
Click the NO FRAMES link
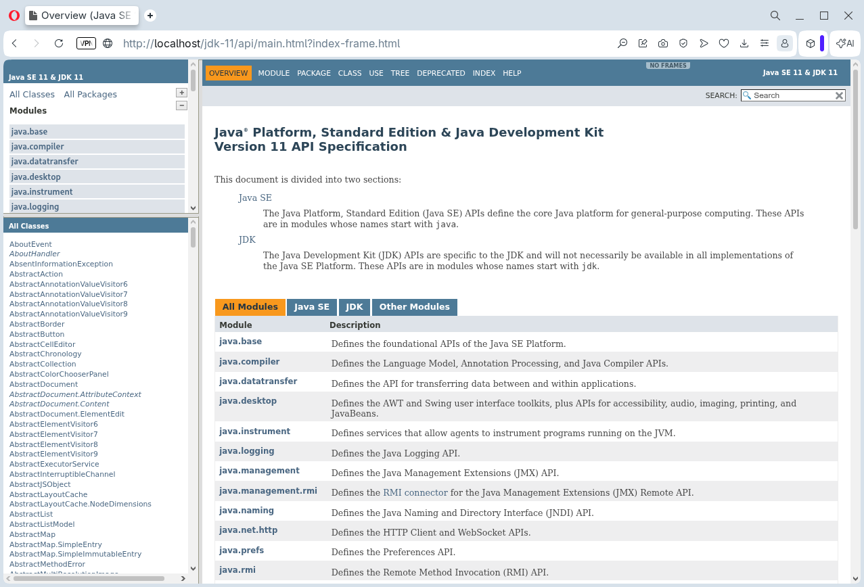point(668,66)
